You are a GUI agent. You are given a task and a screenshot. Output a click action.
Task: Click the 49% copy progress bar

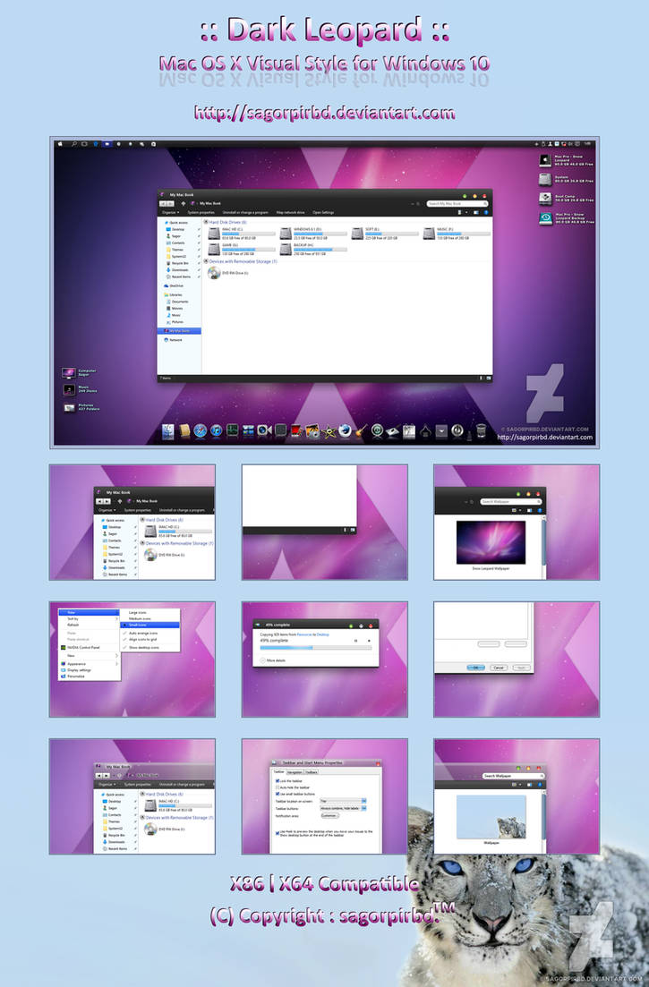click(x=316, y=648)
